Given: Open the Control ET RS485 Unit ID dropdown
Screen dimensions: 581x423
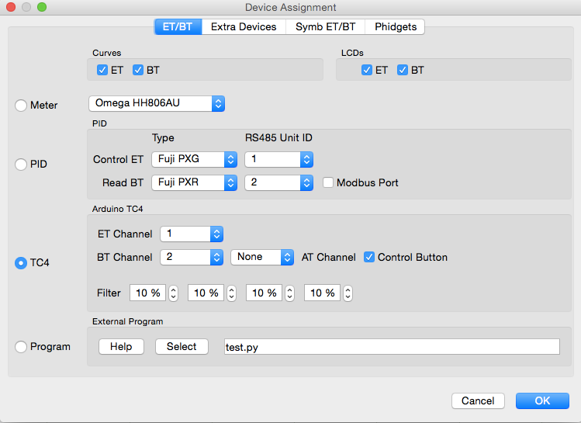Looking at the screenshot, I should point(279,159).
